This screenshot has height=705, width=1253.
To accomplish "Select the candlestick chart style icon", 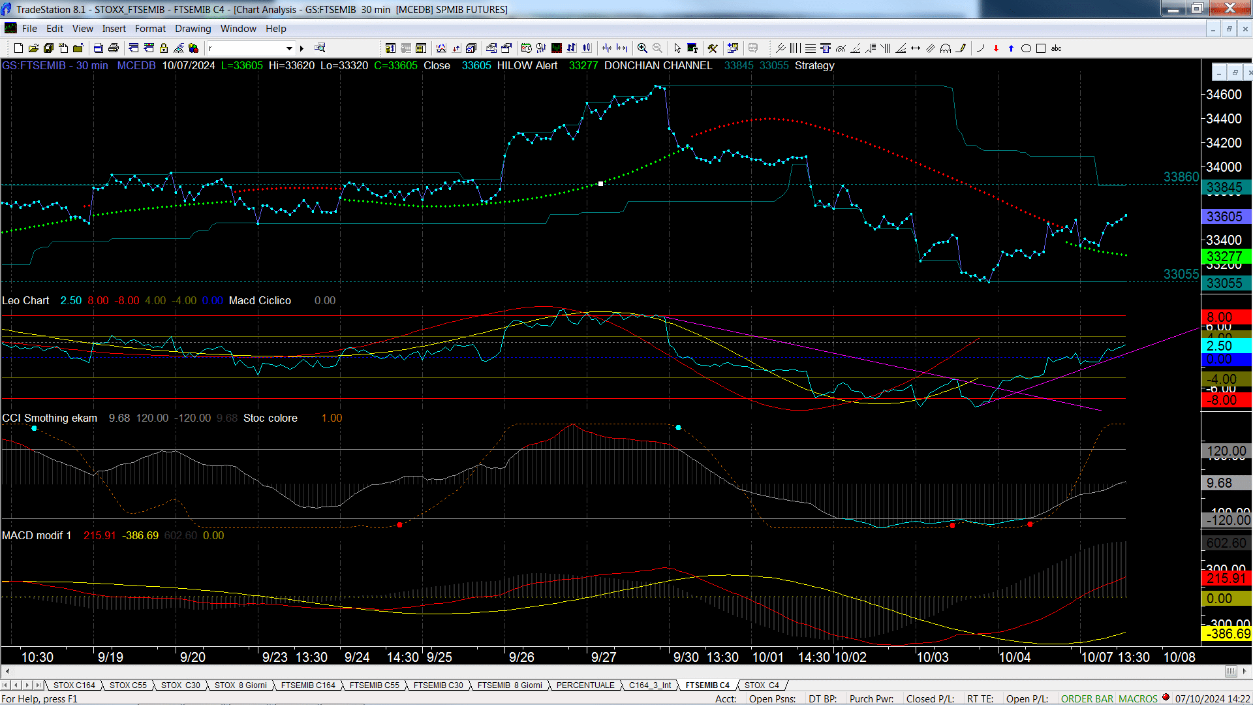I will click(587, 48).
